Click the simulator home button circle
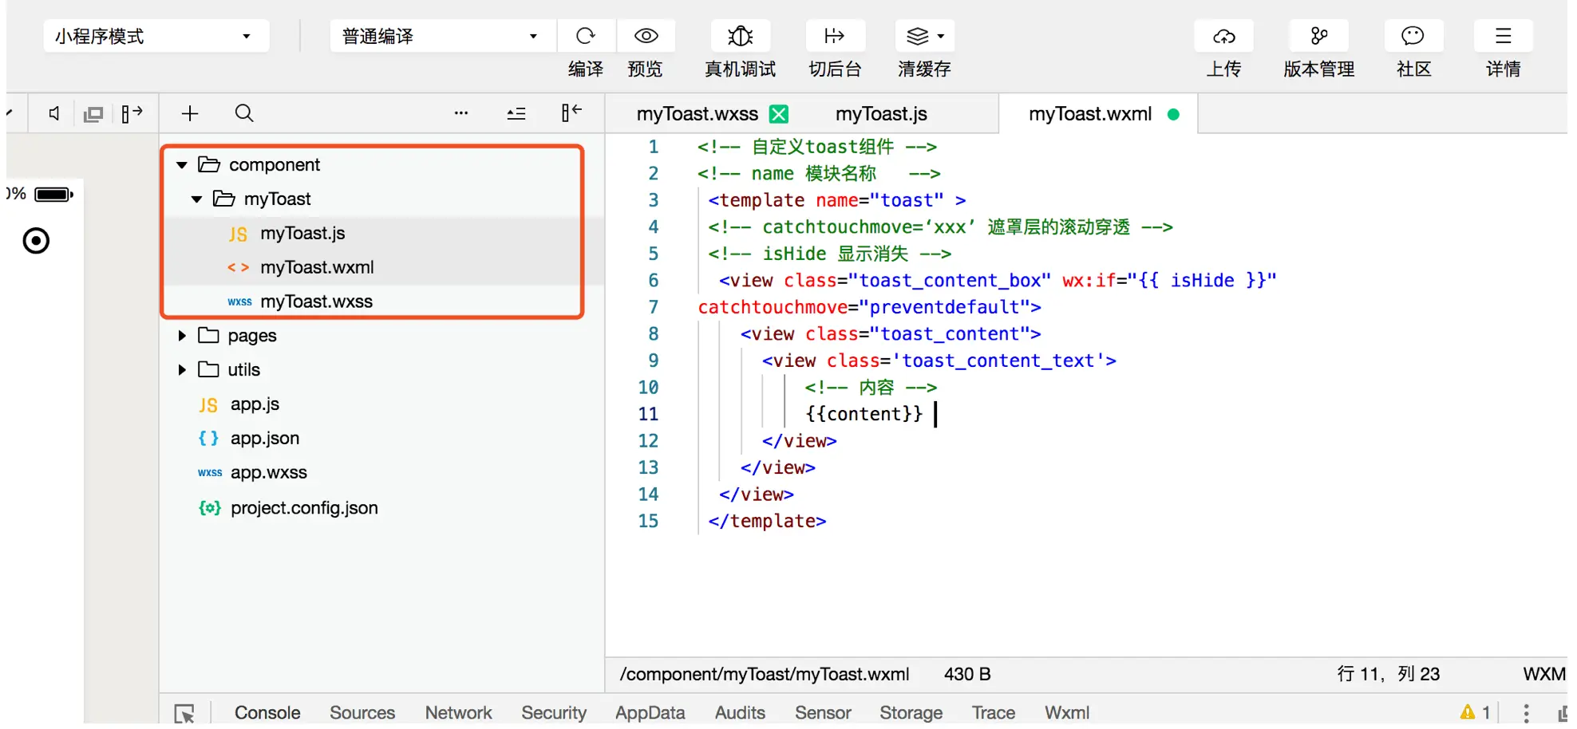Image resolution: width=1577 pixels, height=729 pixels. coord(36,240)
